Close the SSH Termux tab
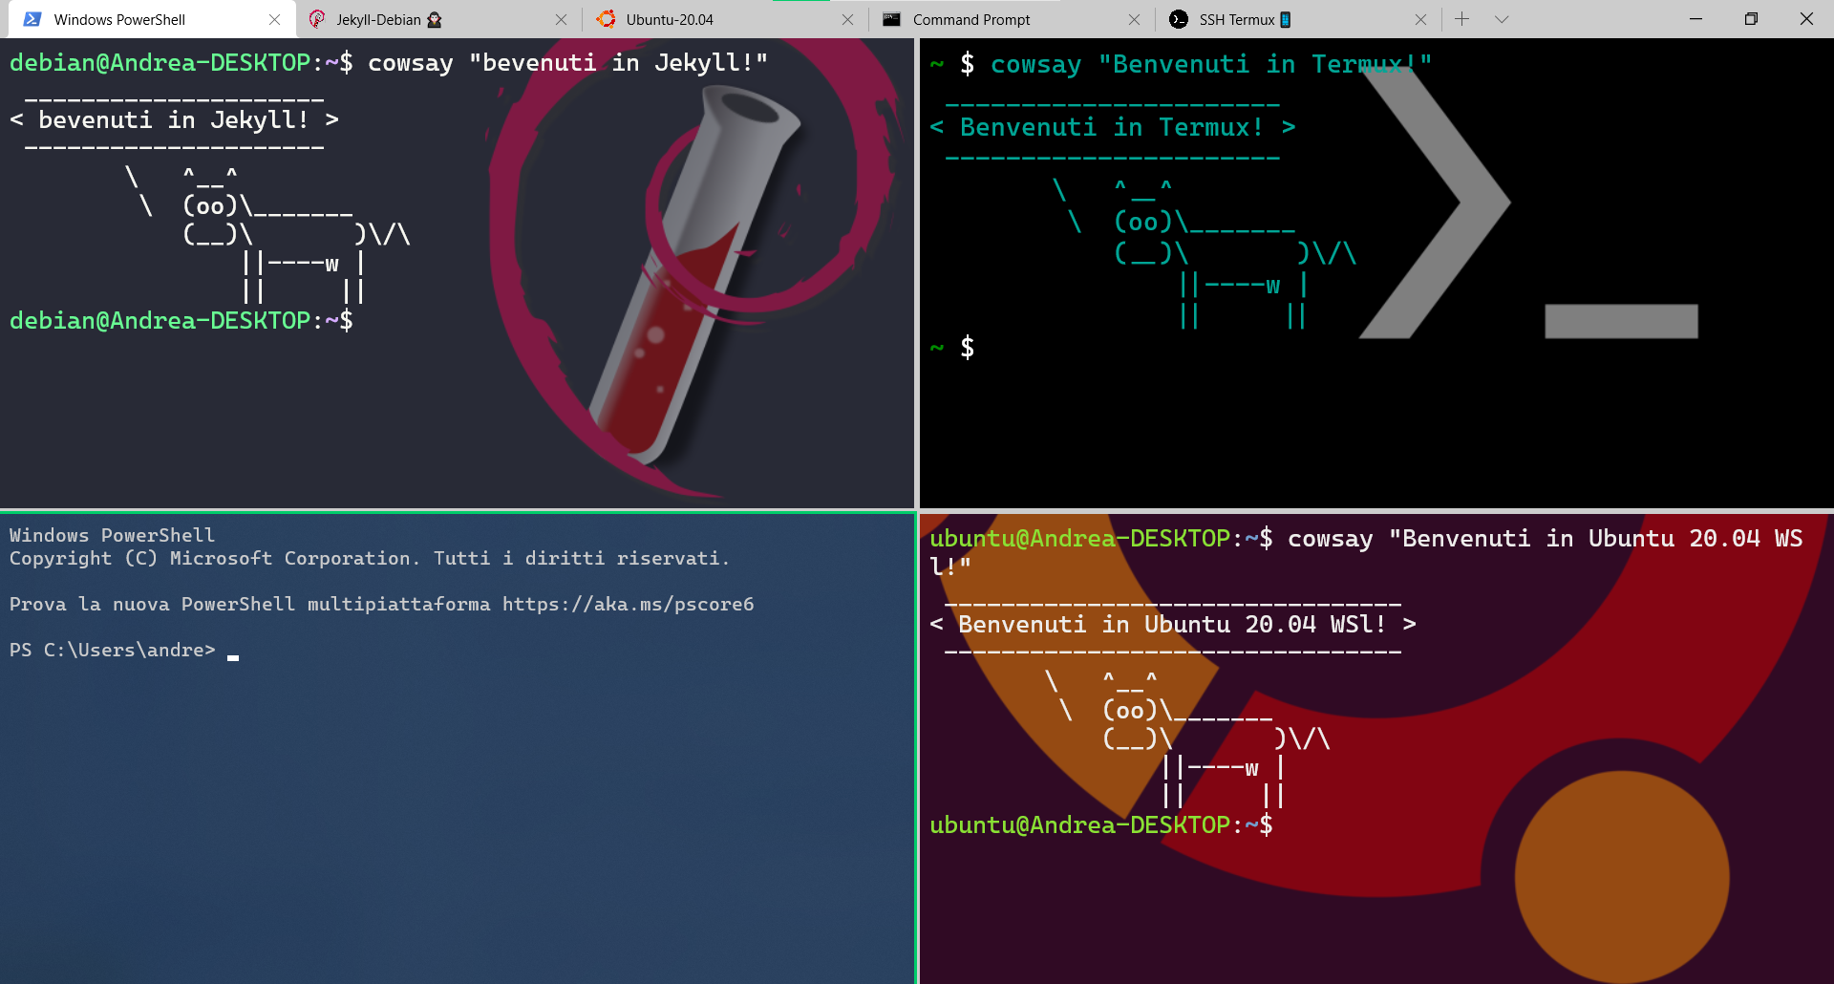The image size is (1834, 984). [x=1420, y=19]
